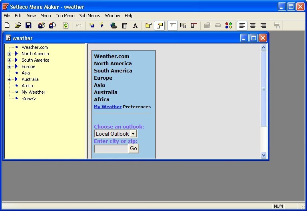
Task: Expand the North America tree node
Action: 9,54
